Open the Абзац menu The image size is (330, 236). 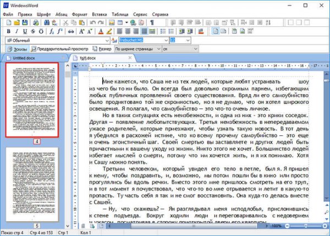coord(61,14)
